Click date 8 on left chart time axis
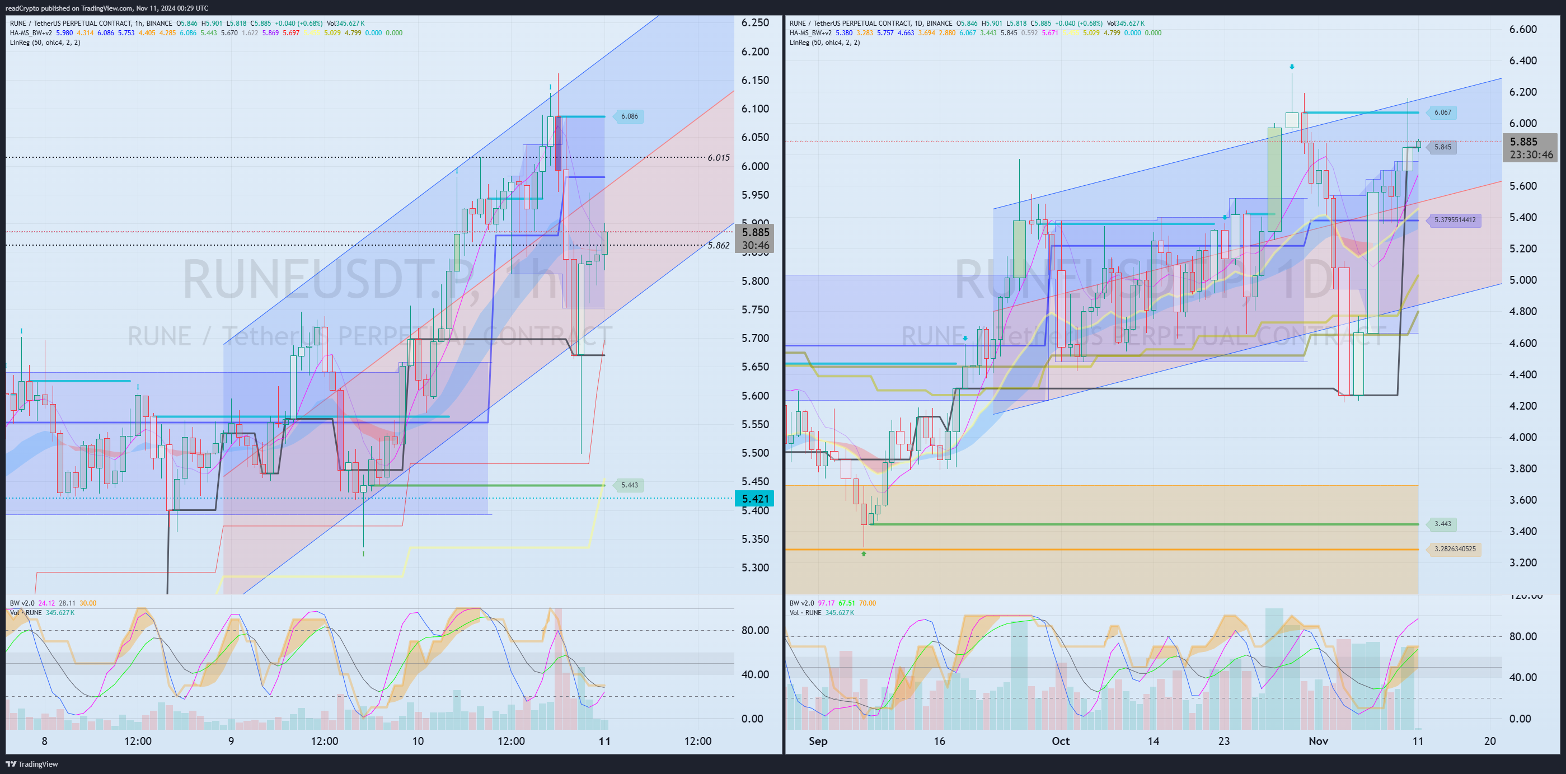1566x774 pixels. point(44,741)
